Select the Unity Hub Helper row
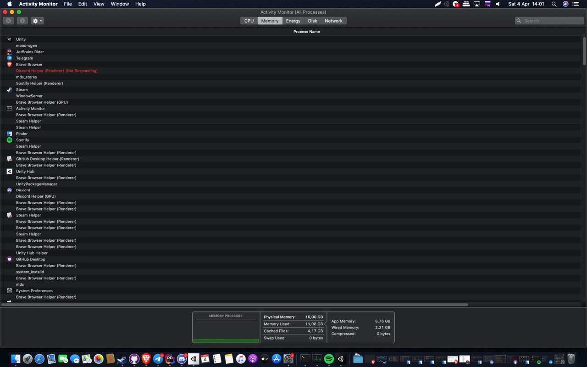Screen dimensions: 587x367 click(x=291, y=253)
